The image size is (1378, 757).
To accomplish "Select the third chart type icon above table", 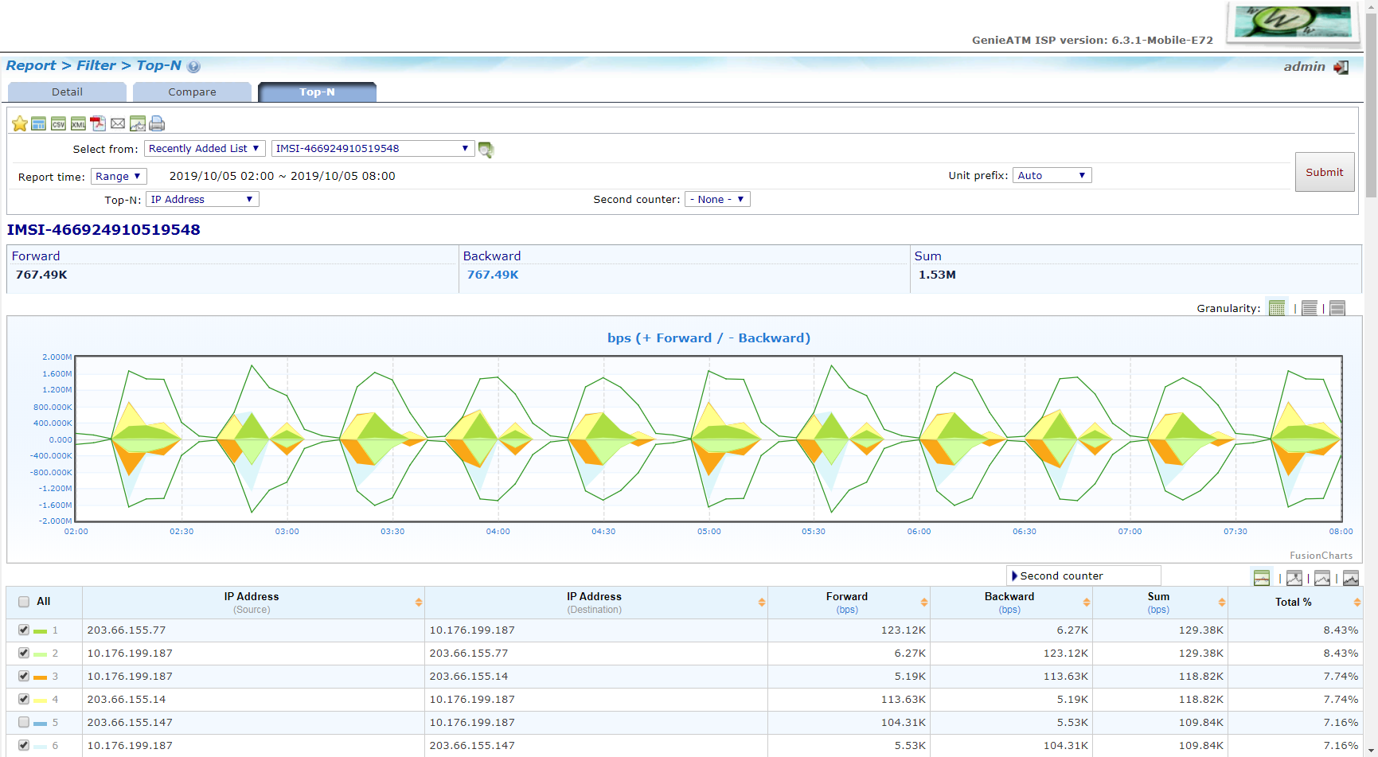I will pos(1322,579).
